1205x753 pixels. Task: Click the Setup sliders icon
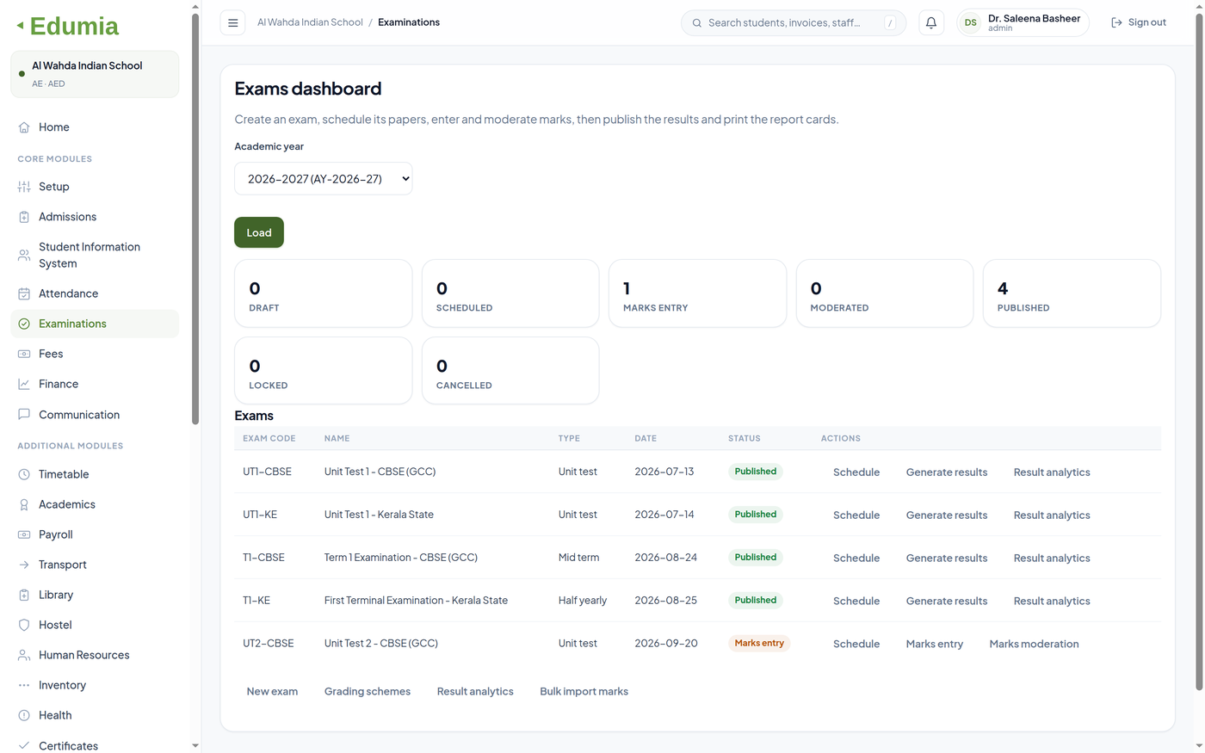click(24, 187)
